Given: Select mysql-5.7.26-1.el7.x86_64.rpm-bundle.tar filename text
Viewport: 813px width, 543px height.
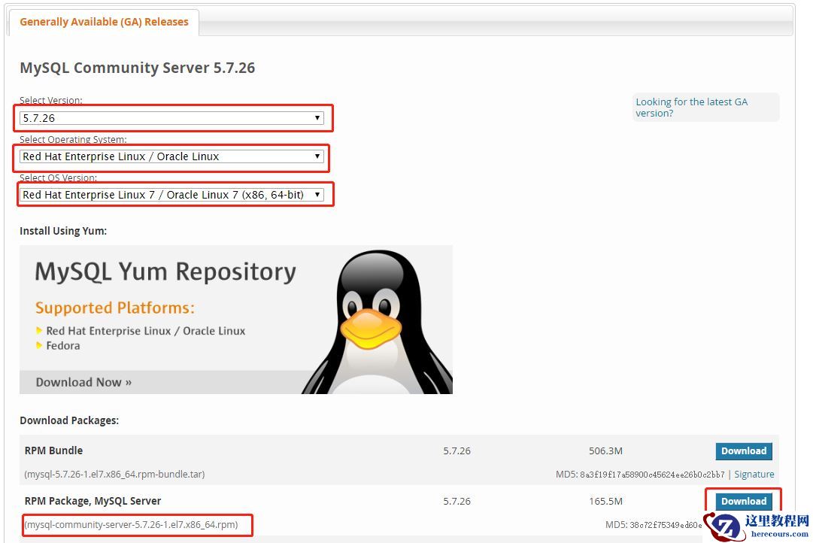Looking at the screenshot, I should (x=114, y=474).
